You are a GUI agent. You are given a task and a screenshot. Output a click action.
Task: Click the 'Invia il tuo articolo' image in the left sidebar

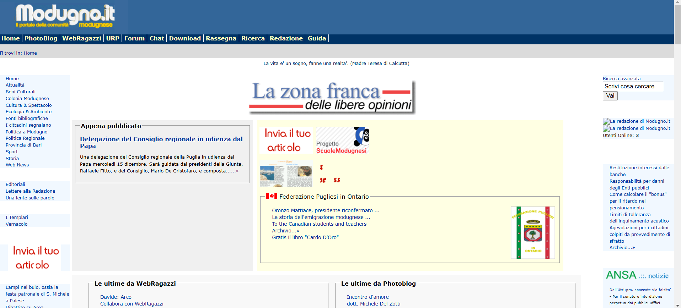[34, 258]
